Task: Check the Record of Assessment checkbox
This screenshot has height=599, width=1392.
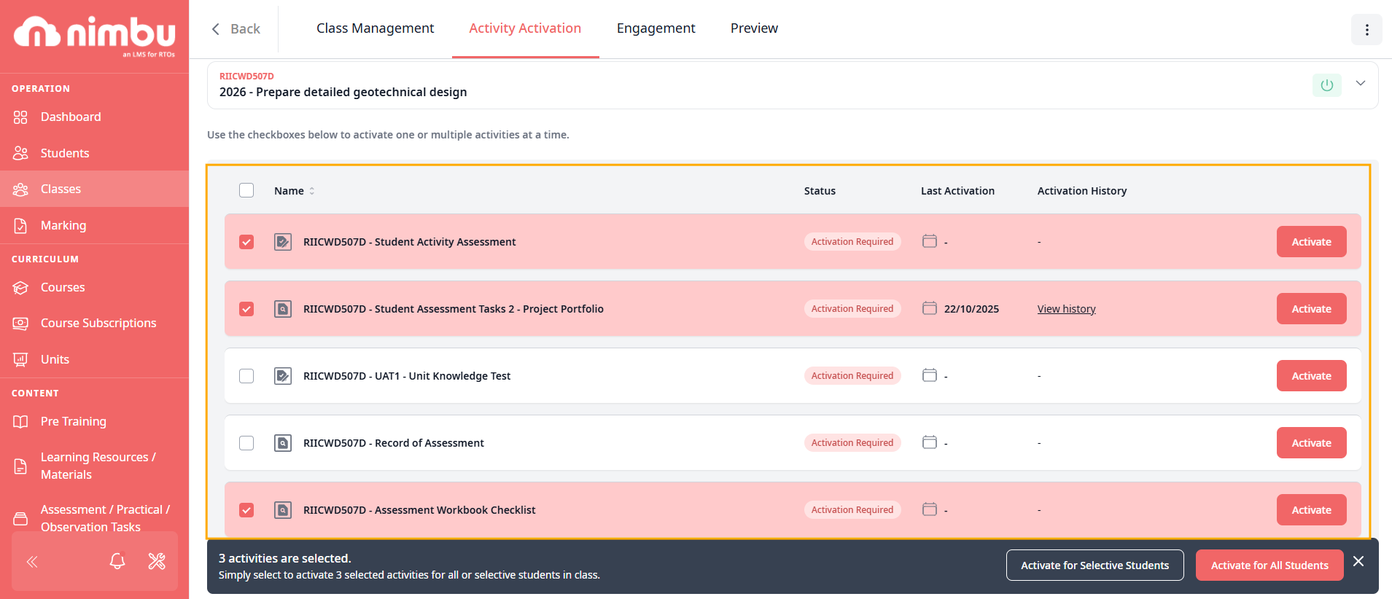Action: [x=246, y=443]
